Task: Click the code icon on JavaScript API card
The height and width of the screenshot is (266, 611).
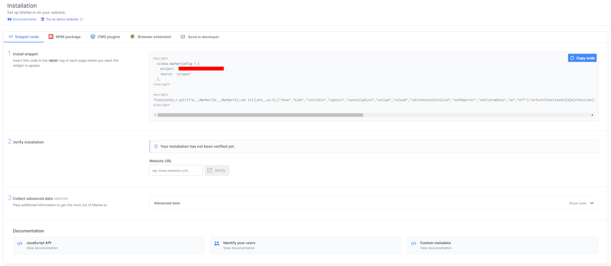Action: [x=20, y=243]
